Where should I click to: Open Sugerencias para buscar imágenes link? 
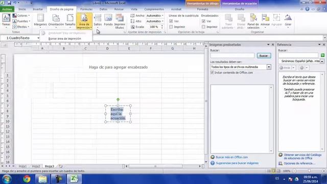coord(237,163)
